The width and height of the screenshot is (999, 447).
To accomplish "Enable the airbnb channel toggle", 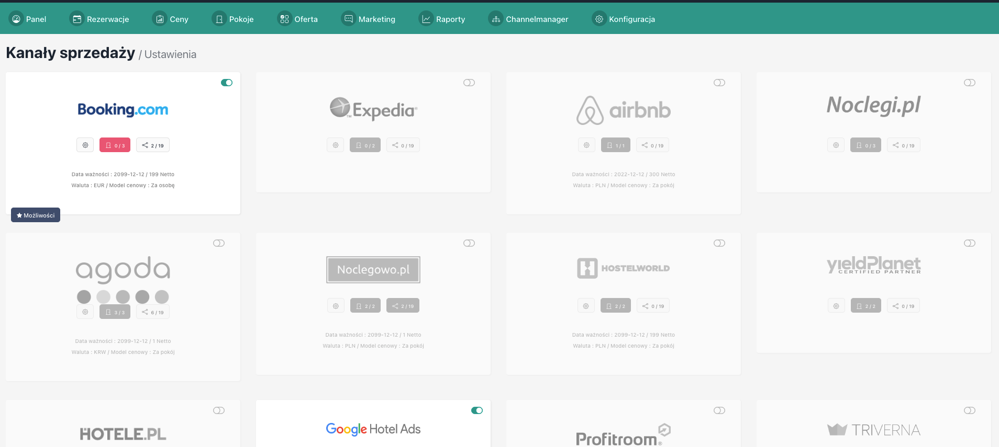I will pyautogui.click(x=719, y=83).
